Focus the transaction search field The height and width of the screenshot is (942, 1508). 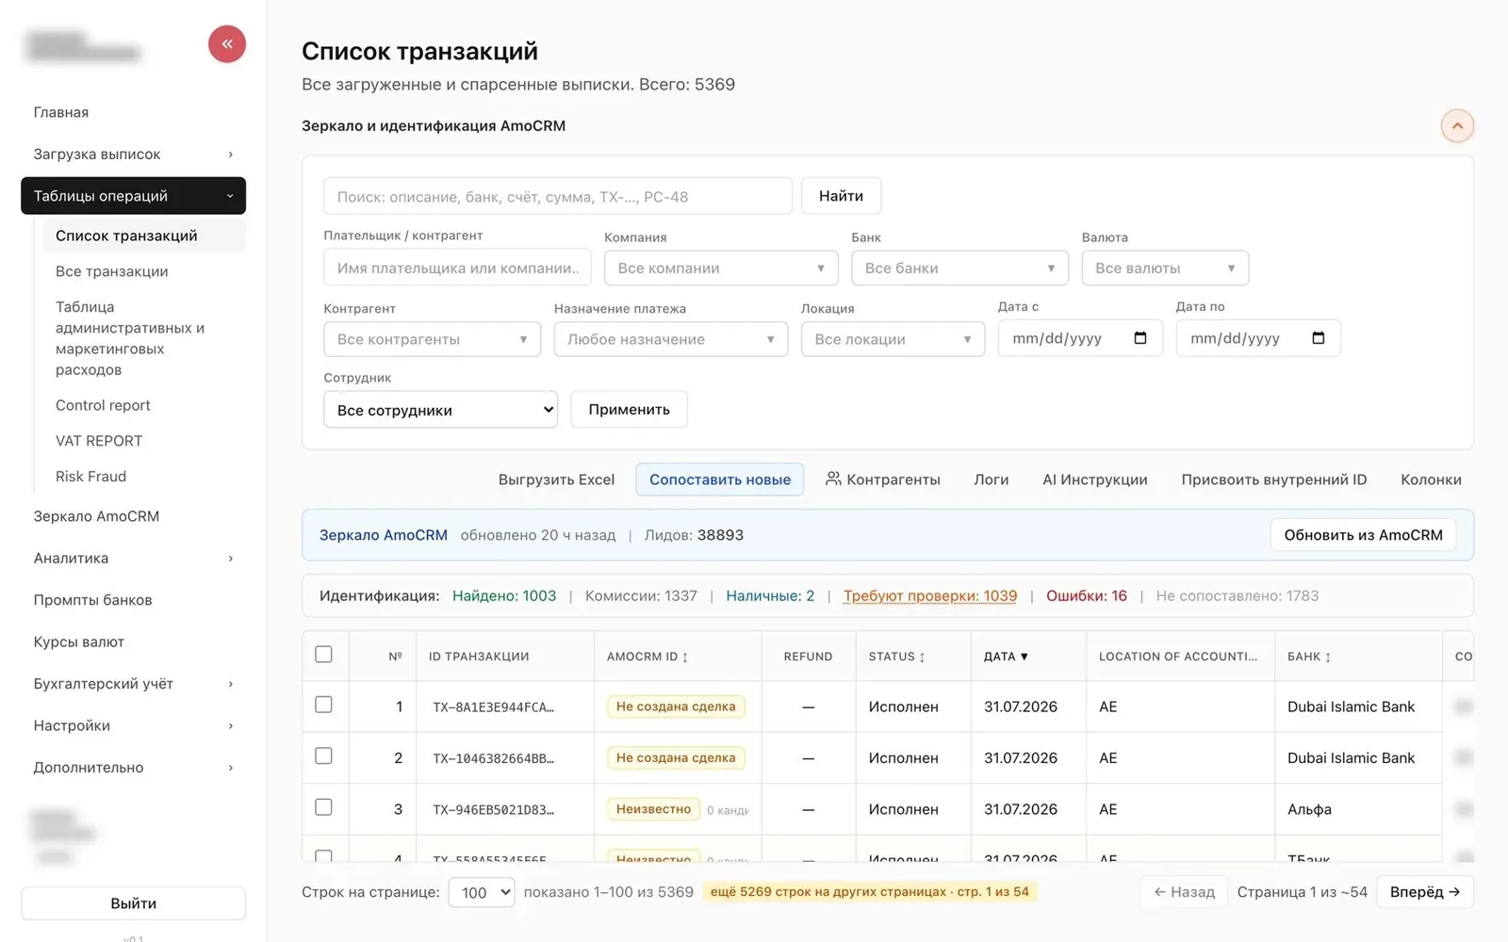pyautogui.click(x=558, y=196)
